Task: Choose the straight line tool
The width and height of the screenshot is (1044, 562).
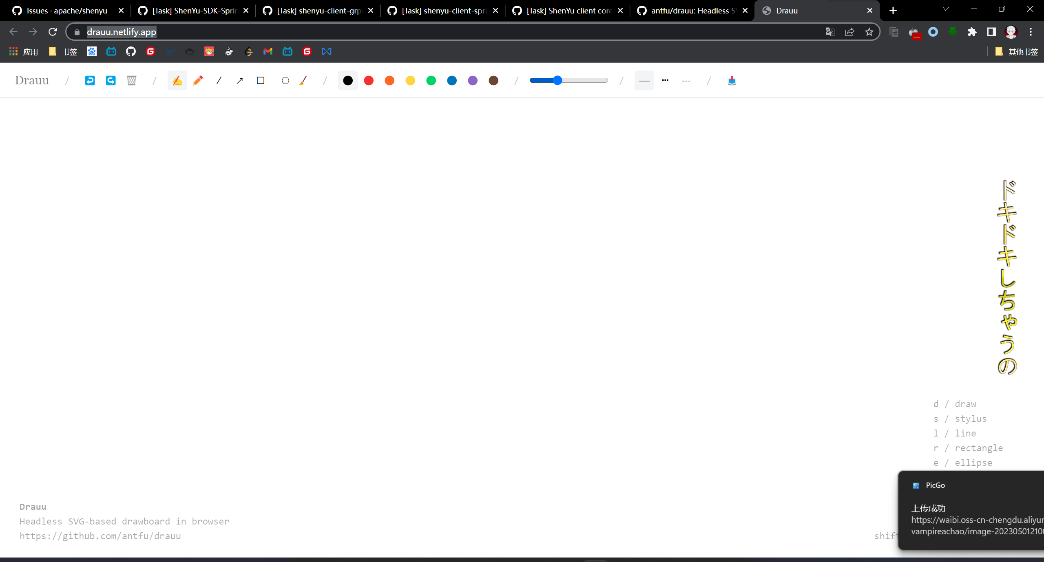Action: 219,80
